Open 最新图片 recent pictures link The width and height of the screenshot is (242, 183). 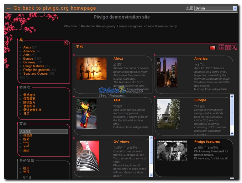click(x=29, y=106)
